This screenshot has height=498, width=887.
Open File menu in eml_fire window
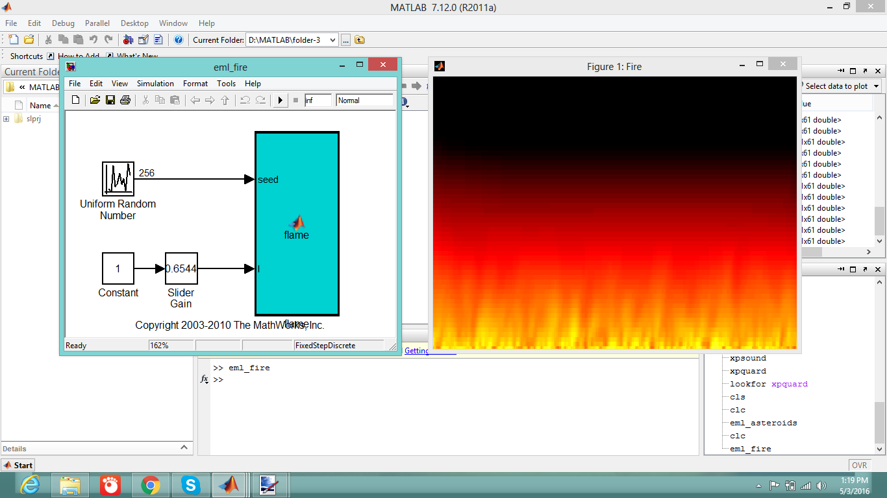point(75,84)
